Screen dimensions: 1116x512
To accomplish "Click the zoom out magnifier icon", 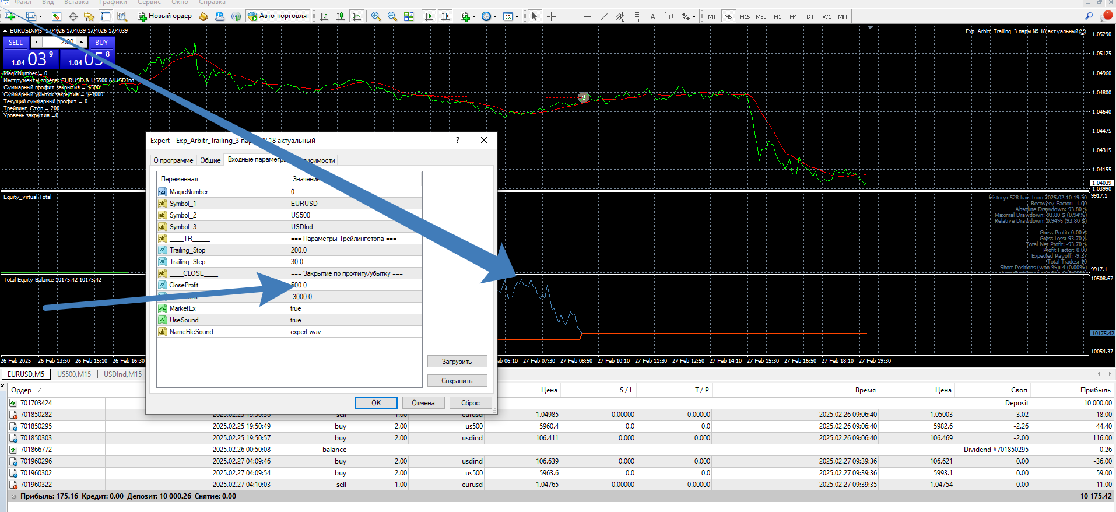I will tap(392, 16).
